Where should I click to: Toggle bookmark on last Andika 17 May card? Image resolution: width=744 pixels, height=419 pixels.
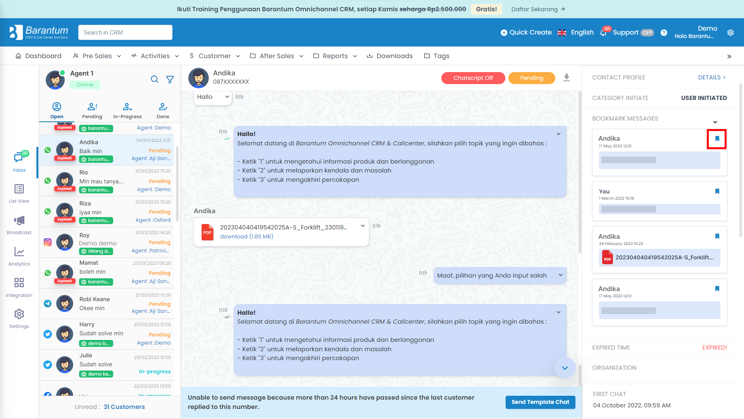(x=717, y=289)
